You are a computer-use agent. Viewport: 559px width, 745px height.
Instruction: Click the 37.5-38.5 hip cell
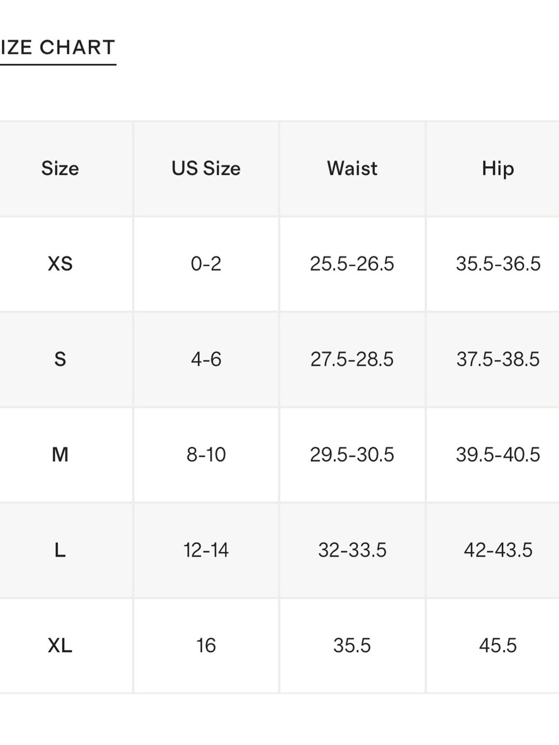click(498, 359)
